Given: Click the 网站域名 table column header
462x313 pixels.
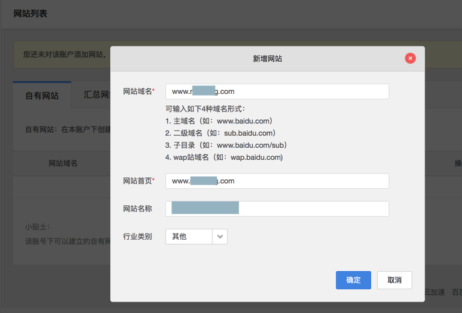Looking at the screenshot, I should [x=63, y=163].
